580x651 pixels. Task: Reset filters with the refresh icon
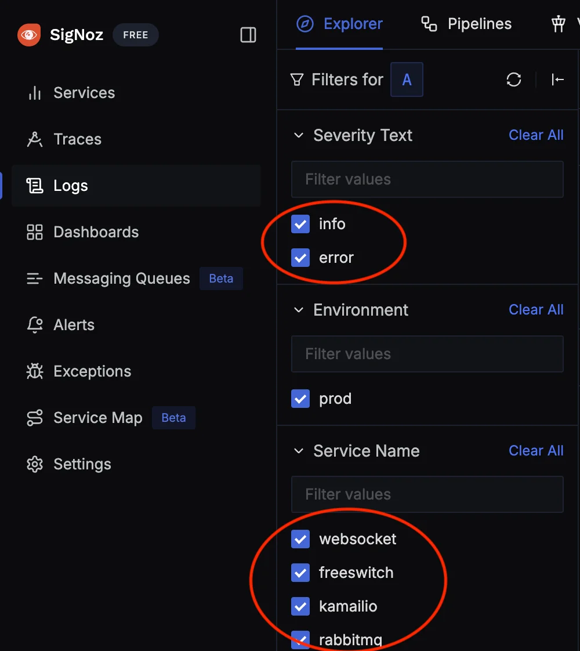click(514, 79)
